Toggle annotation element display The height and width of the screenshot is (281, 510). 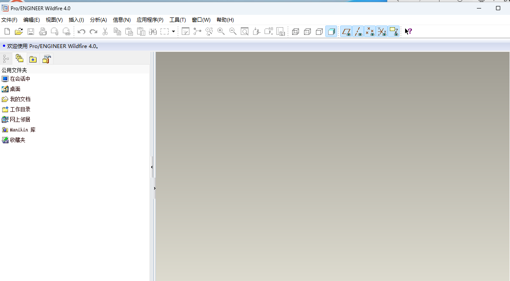click(394, 31)
